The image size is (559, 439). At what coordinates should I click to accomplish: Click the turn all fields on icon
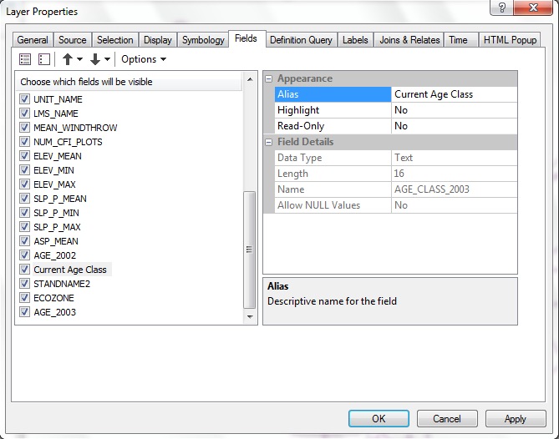(x=25, y=59)
